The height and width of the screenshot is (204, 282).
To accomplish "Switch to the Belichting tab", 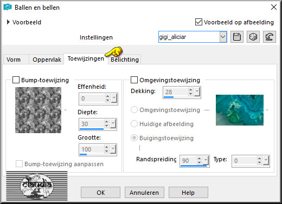I will click(x=125, y=60).
